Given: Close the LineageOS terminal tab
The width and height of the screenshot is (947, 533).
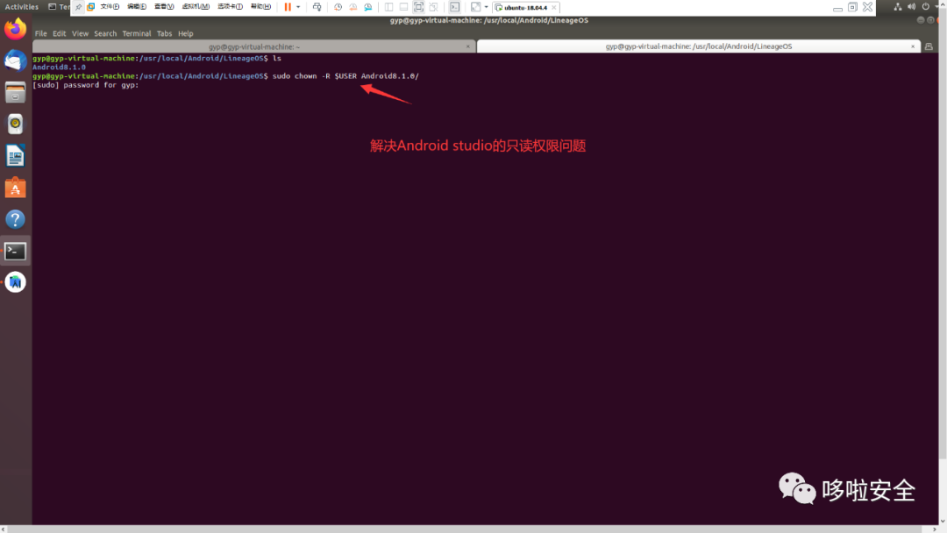Looking at the screenshot, I should [913, 46].
